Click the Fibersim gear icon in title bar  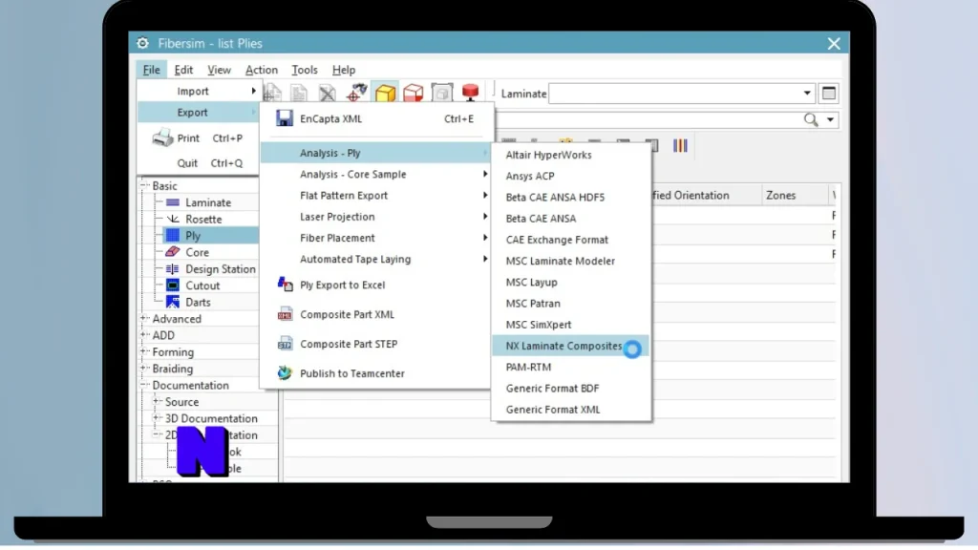(x=143, y=43)
